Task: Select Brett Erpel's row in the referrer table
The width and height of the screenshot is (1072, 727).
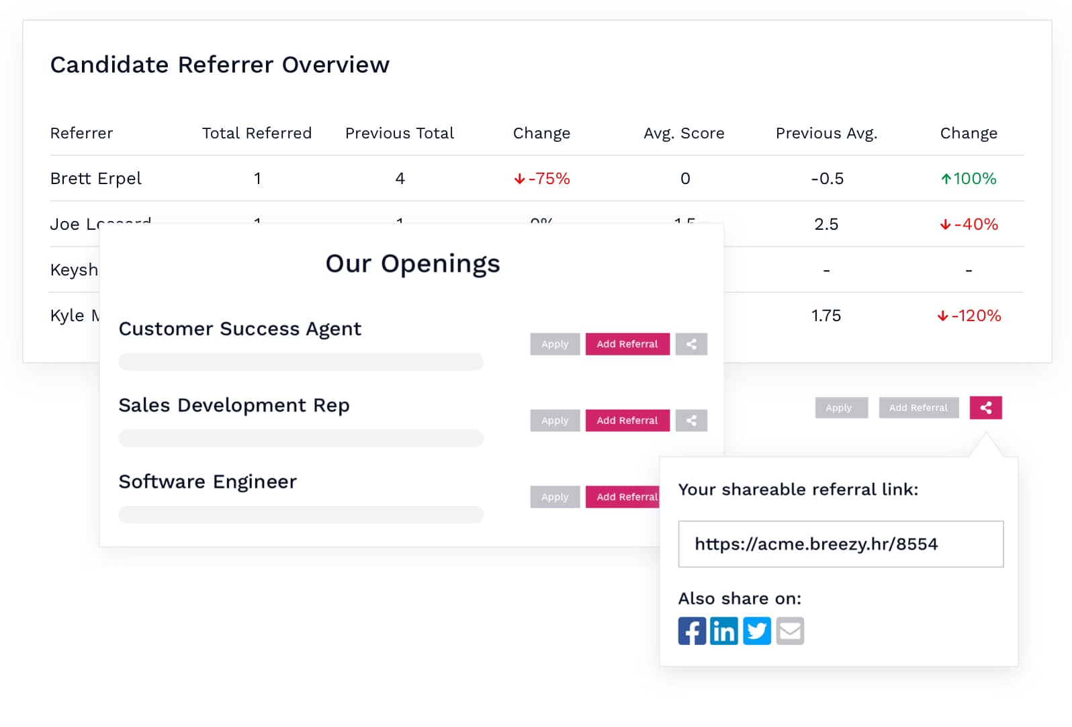Action: click(96, 179)
